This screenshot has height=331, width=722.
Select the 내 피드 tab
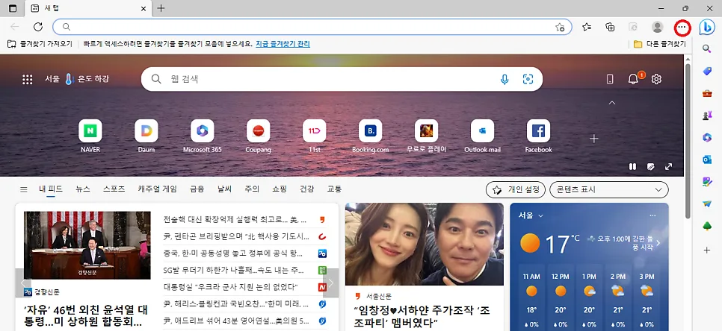[x=51, y=189]
